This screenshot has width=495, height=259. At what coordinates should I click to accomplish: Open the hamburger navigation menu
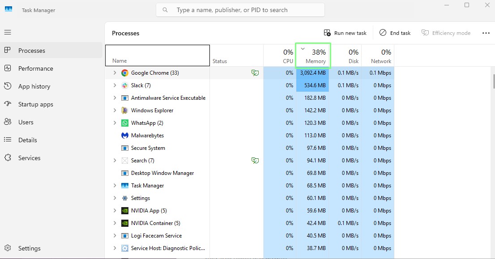tap(8, 32)
